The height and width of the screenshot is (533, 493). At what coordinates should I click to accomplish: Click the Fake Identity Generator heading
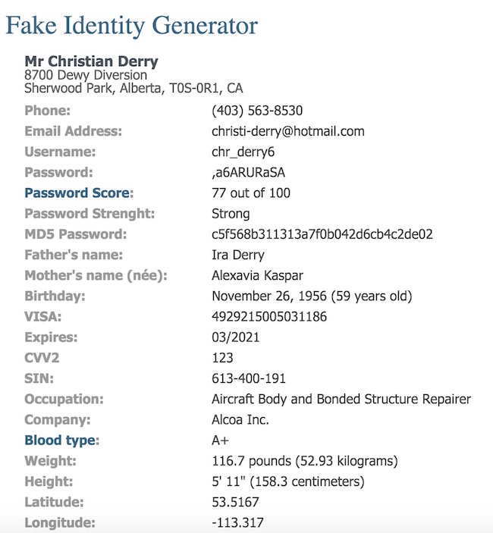coord(132,26)
